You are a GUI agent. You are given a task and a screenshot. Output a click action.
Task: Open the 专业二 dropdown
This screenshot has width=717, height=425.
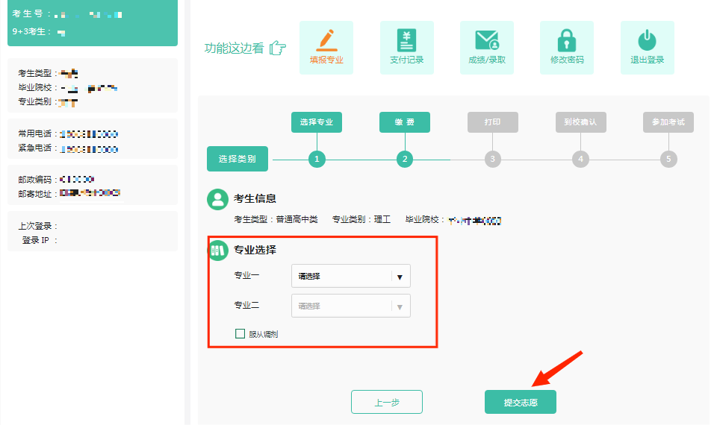(351, 306)
